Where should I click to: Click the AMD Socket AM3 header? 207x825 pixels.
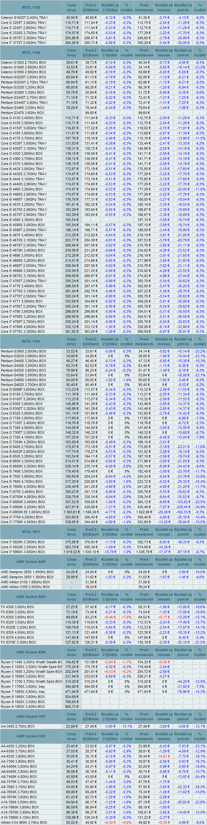click(x=31, y=597)
